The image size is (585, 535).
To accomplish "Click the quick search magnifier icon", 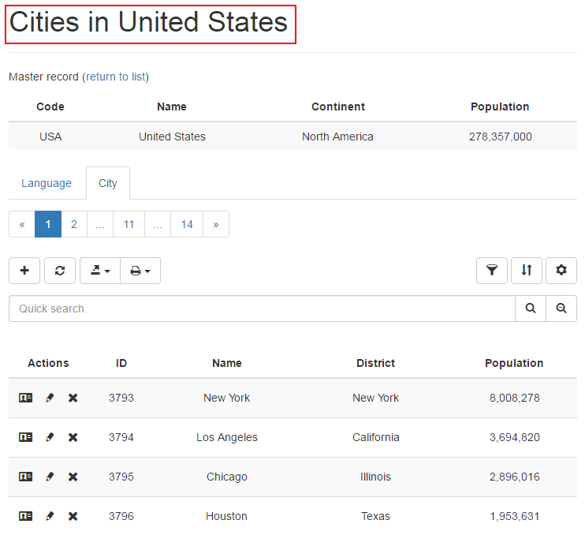I will tap(531, 309).
